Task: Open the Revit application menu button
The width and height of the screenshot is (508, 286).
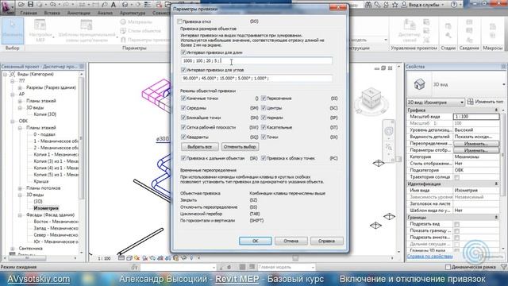Action: point(7,7)
